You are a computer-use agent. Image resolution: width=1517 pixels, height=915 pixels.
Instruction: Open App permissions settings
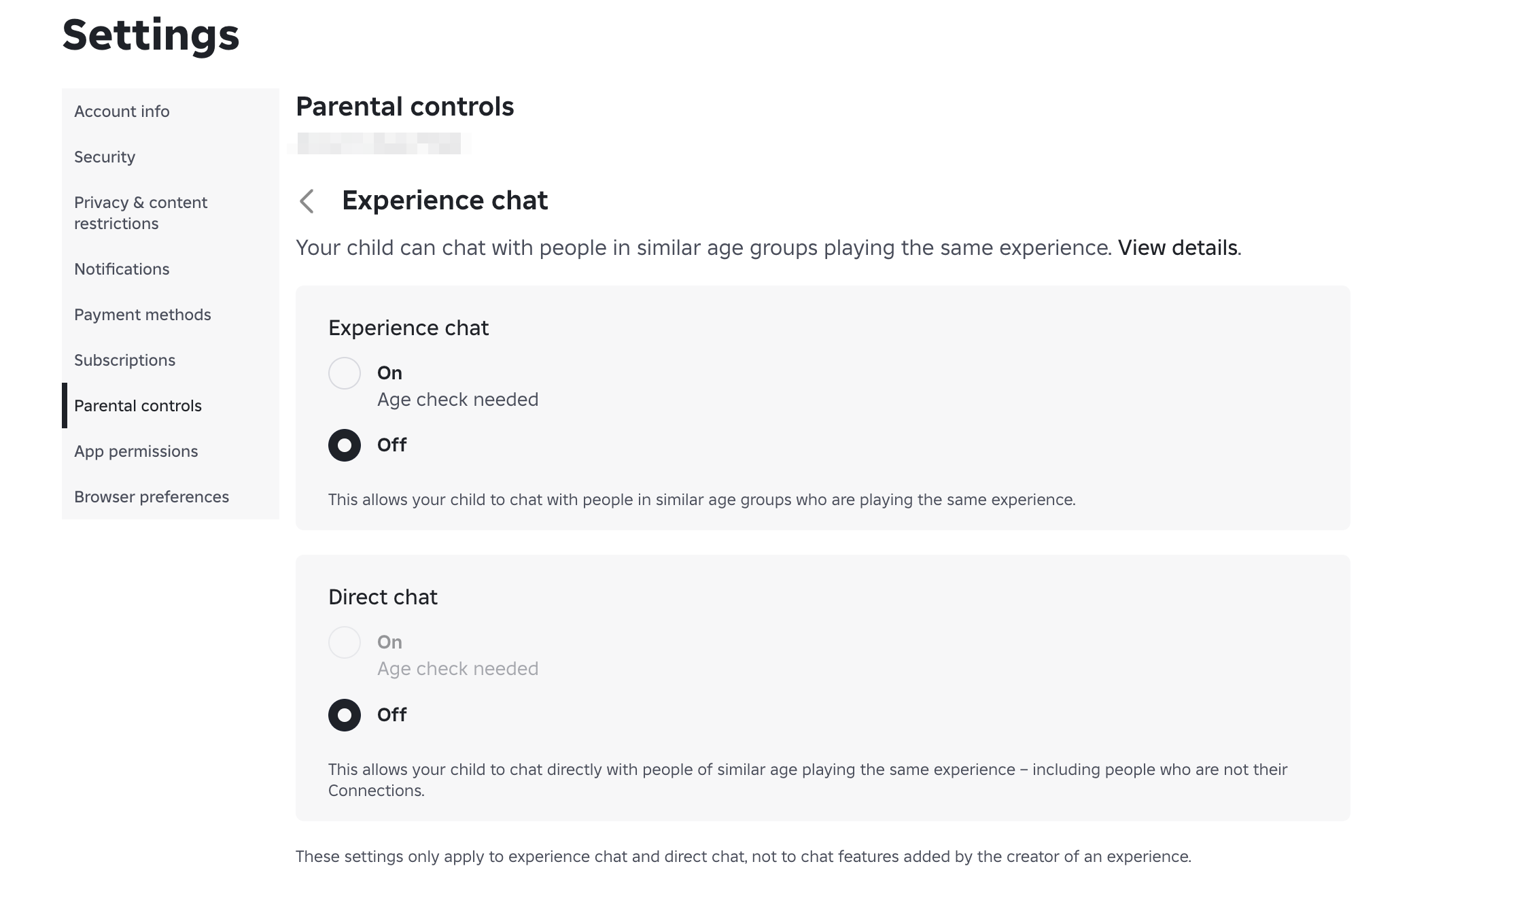pos(136,451)
